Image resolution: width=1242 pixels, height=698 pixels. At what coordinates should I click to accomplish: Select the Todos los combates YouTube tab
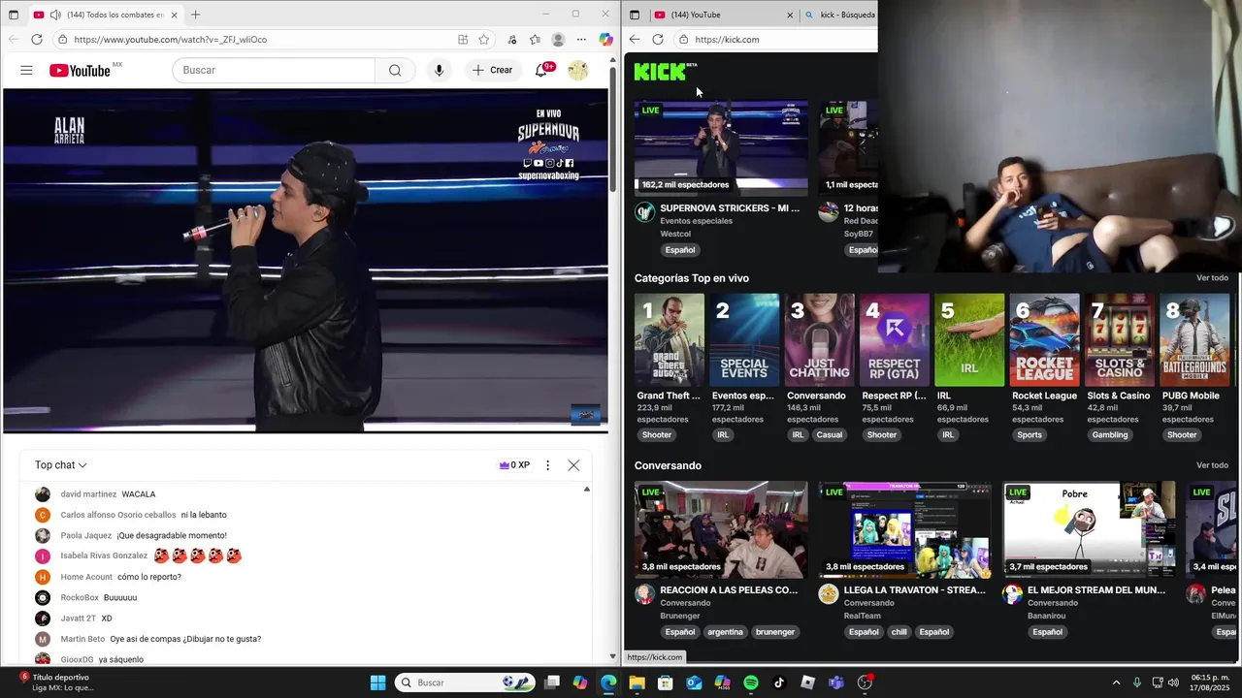(x=104, y=15)
